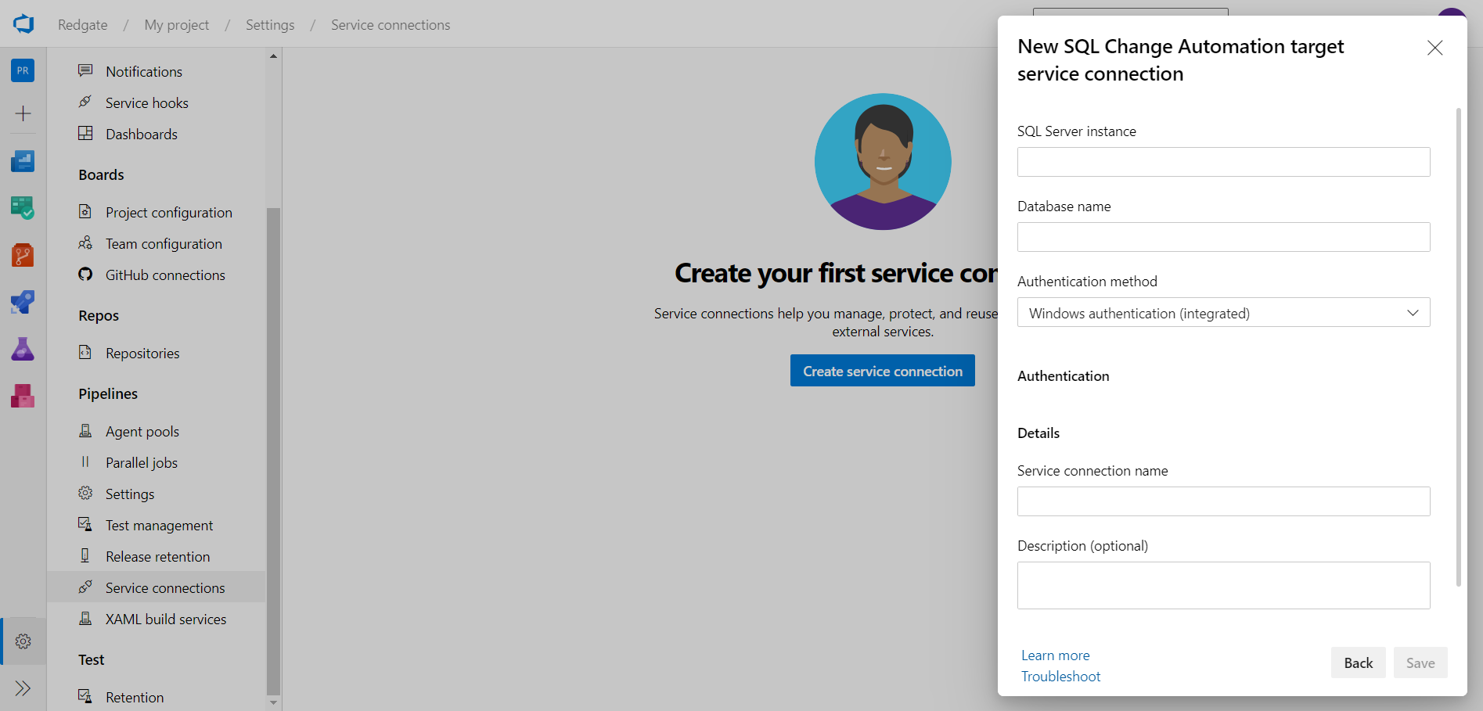
Task: Click the settings sidebar scrollbar thumb
Action: click(273, 451)
